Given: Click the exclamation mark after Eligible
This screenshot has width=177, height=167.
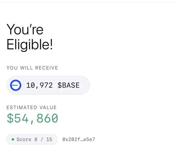Looking at the screenshot, I should tap(51, 44).
